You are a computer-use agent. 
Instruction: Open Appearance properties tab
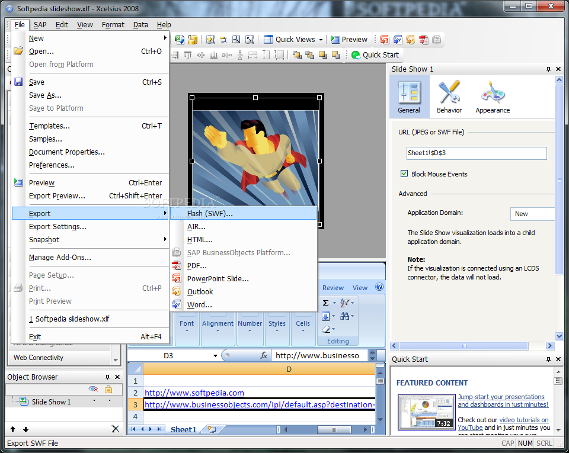click(x=493, y=97)
